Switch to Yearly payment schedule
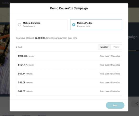The height and width of the screenshot is (116, 139). click(116, 47)
